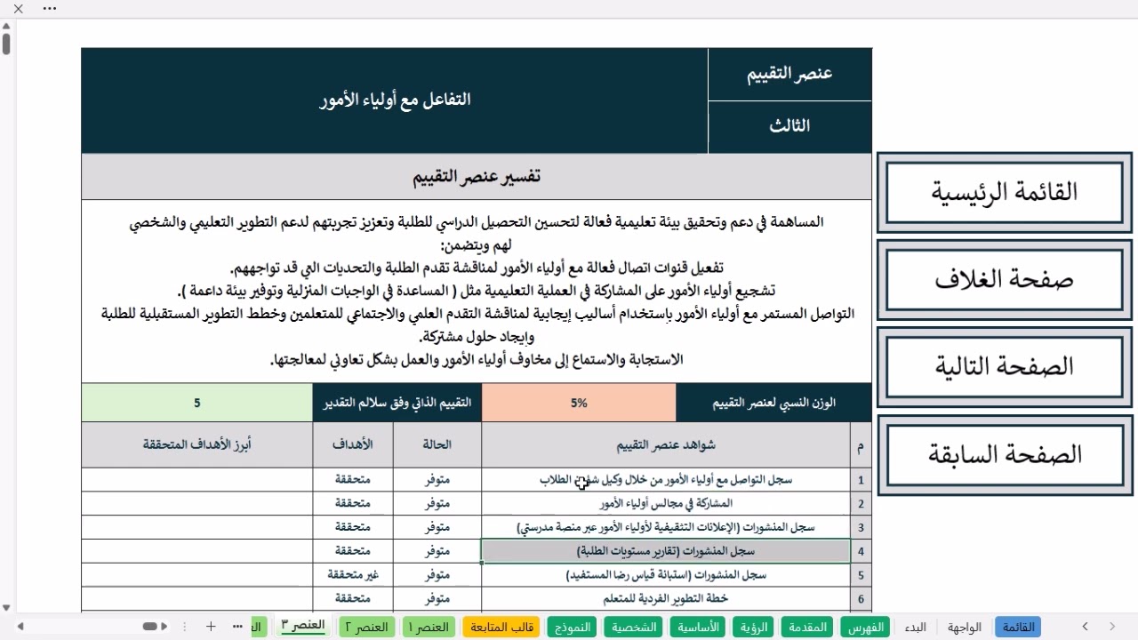Screen dimensions: 1138x640
Task: Select row number 3 cell
Action: coord(861,528)
